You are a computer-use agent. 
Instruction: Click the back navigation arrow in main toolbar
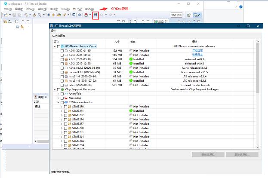[102, 15]
